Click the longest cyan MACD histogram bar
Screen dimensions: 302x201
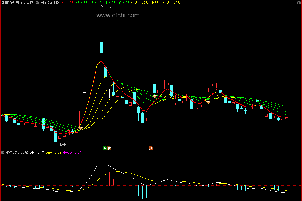coord(142,192)
